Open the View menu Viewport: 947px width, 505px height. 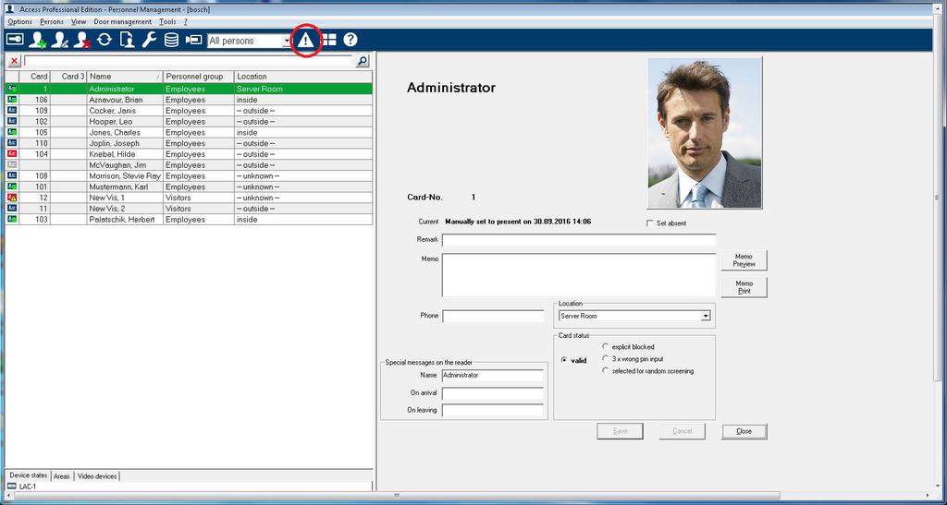79,21
